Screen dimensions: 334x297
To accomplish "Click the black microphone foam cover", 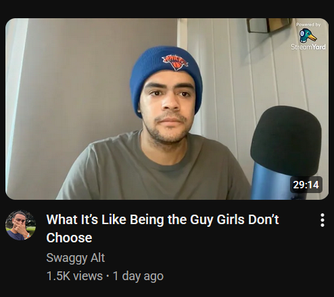I will [x=286, y=140].
